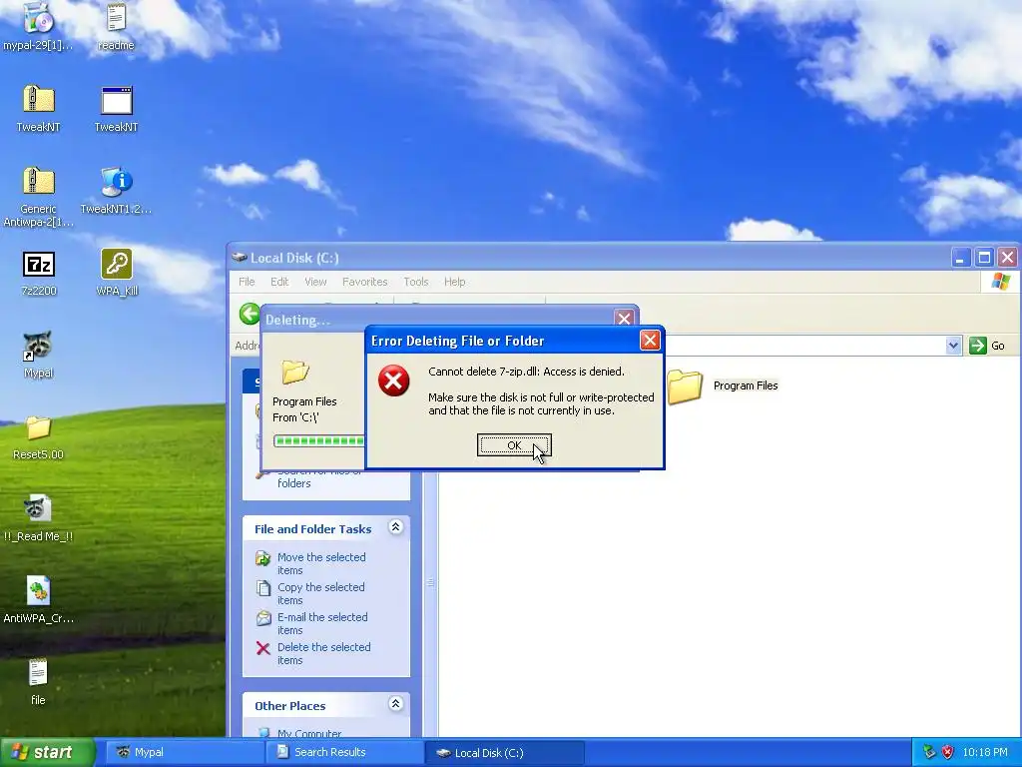The width and height of the screenshot is (1022, 767).
Task: Click OK in the error dialog
Action: coord(514,445)
